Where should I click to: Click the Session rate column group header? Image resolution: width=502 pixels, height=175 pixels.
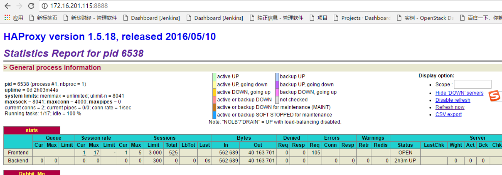pyautogui.click(x=96, y=138)
